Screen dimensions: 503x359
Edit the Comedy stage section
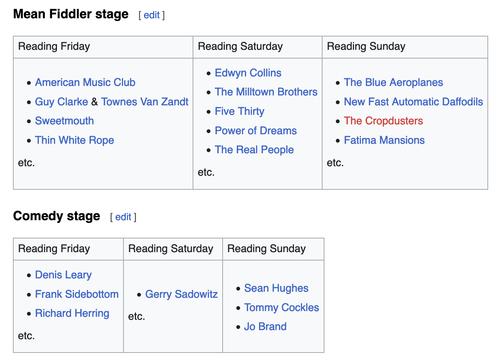pyautogui.click(x=123, y=217)
